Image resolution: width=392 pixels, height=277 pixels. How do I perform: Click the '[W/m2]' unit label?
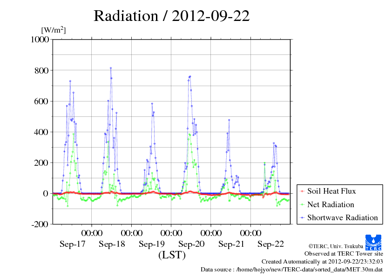(x=54, y=30)
